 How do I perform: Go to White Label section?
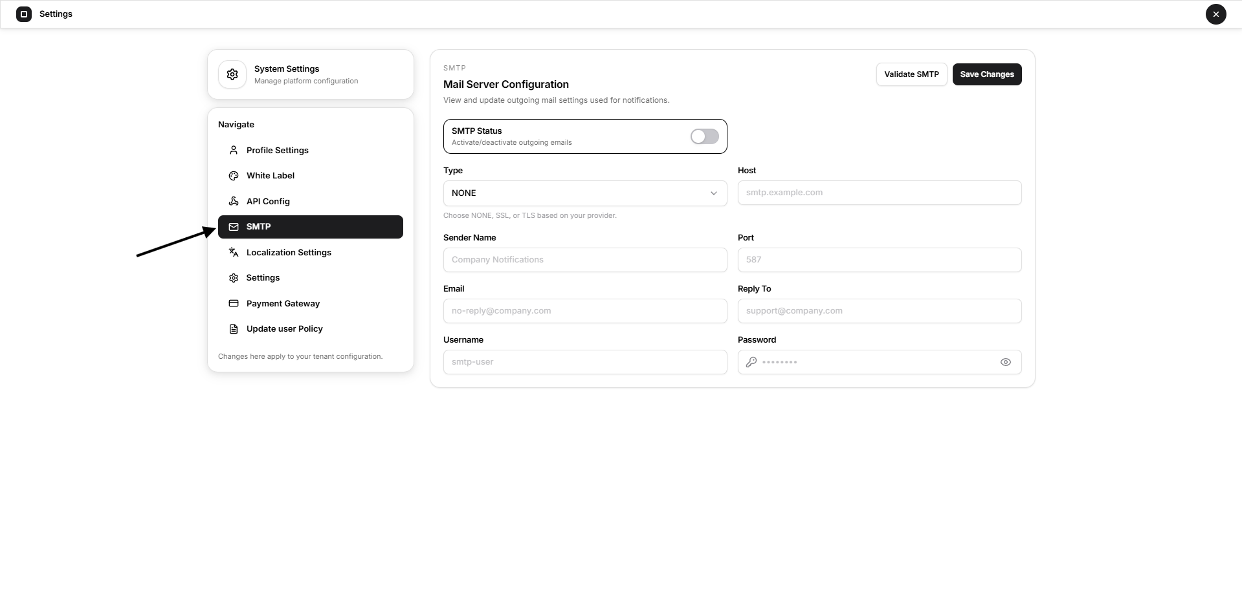311,176
